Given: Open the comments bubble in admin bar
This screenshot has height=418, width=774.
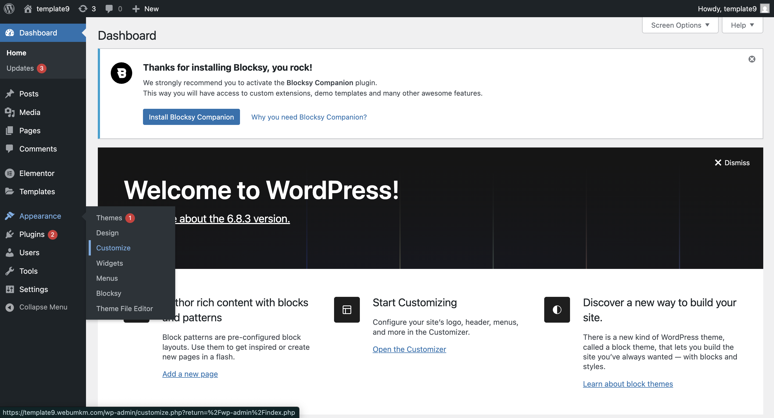Looking at the screenshot, I should (x=109, y=8).
